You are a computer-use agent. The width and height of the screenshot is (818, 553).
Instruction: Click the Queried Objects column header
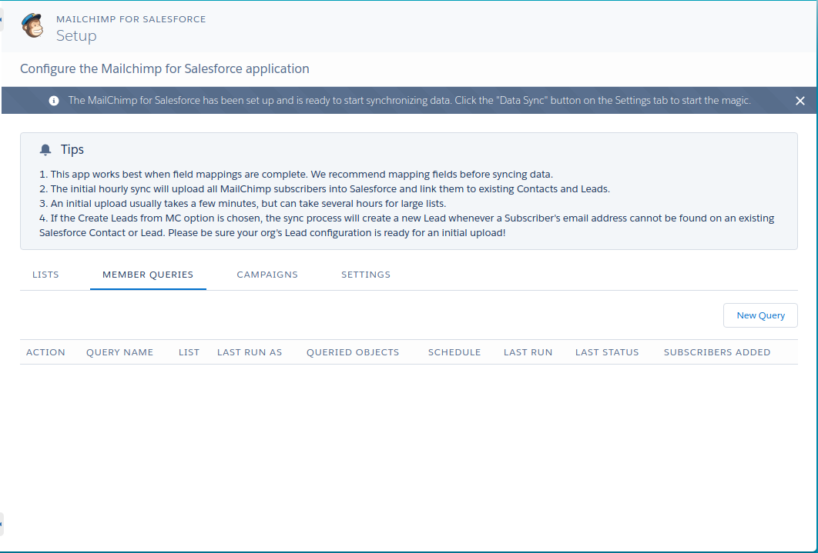pyautogui.click(x=353, y=352)
